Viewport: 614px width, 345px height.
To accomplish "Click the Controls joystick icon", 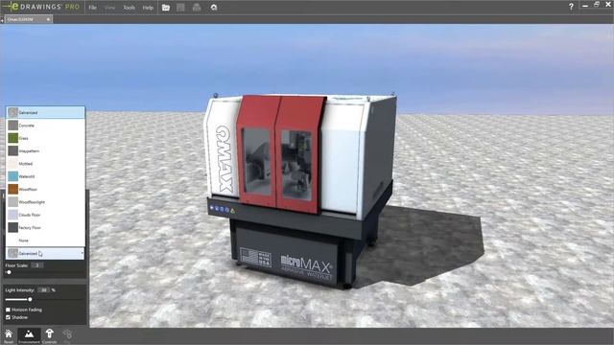I will (x=49, y=335).
